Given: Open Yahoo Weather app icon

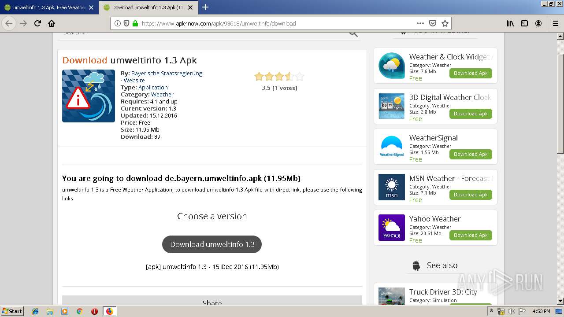Looking at the screenshot, I should click(392, 228).
